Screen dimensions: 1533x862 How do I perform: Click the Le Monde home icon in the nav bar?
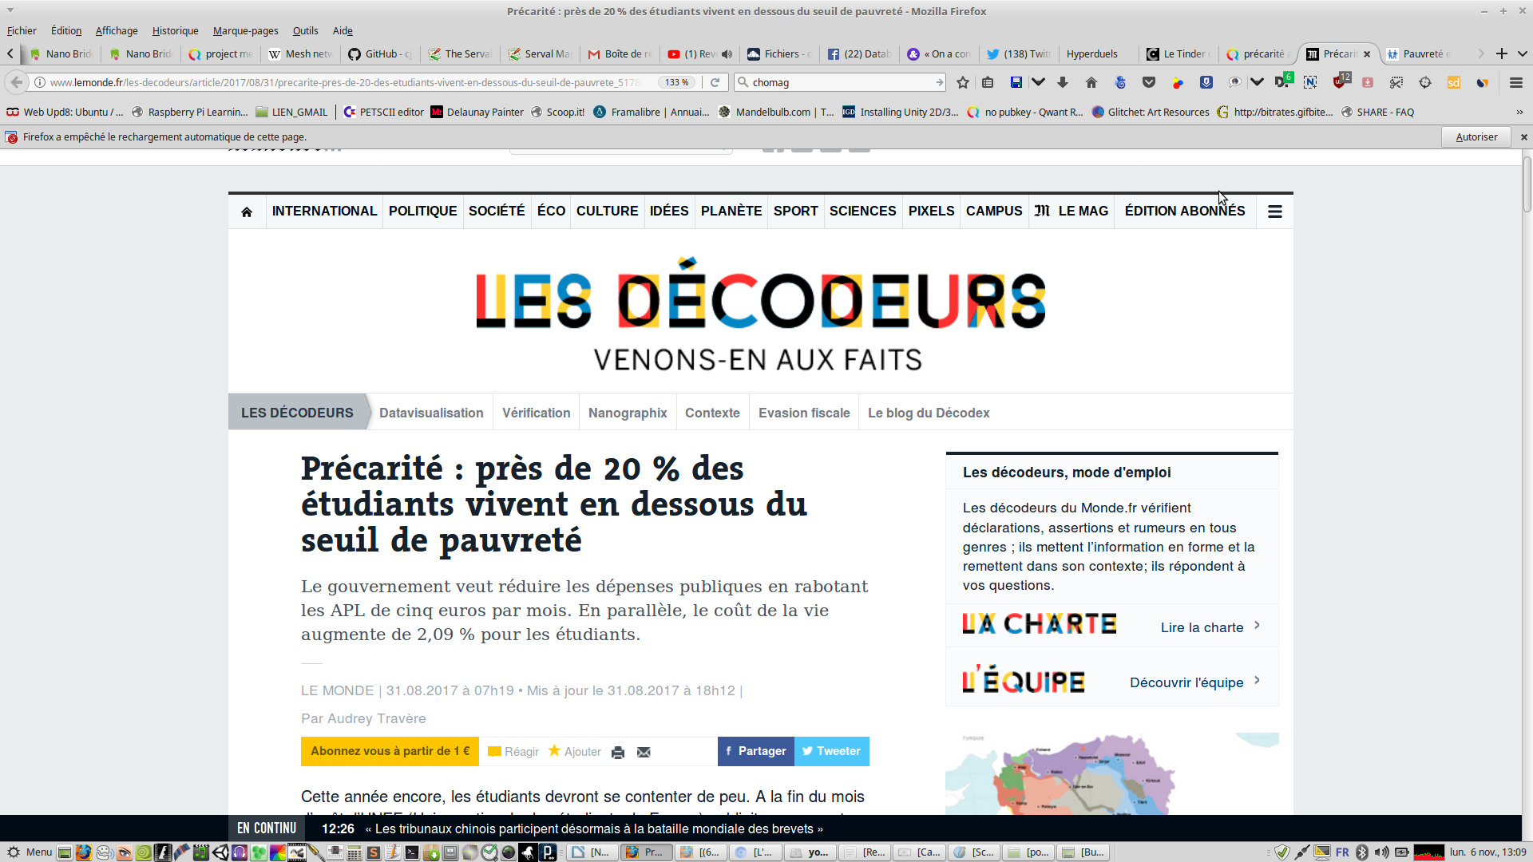247,212
